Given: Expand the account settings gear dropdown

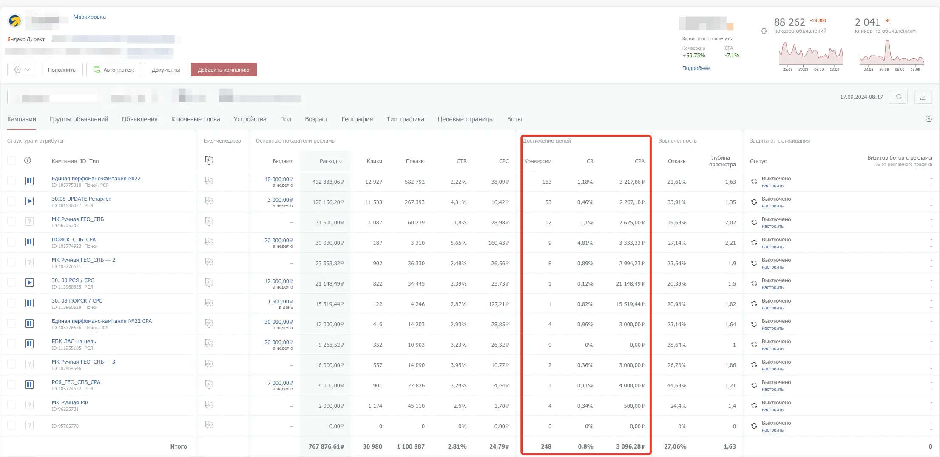Looking at the screenshot, I should point(22,70).
